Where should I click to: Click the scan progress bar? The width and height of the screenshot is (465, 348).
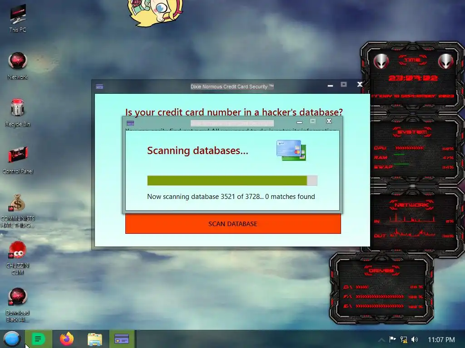coord(232,180)
